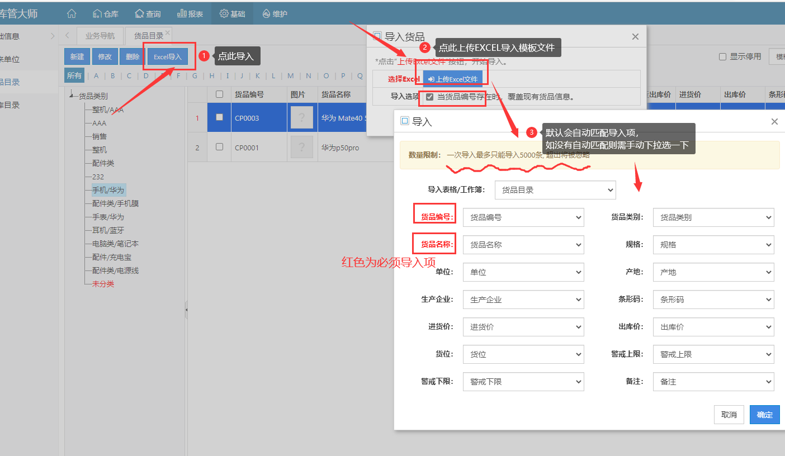Toggle overwrite existing goods info checkbox
785x456 pixels.
point(429,97)
